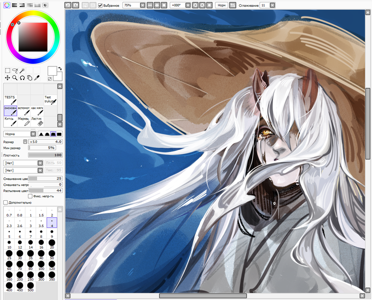Adjust the Плотность density slider

45,155
